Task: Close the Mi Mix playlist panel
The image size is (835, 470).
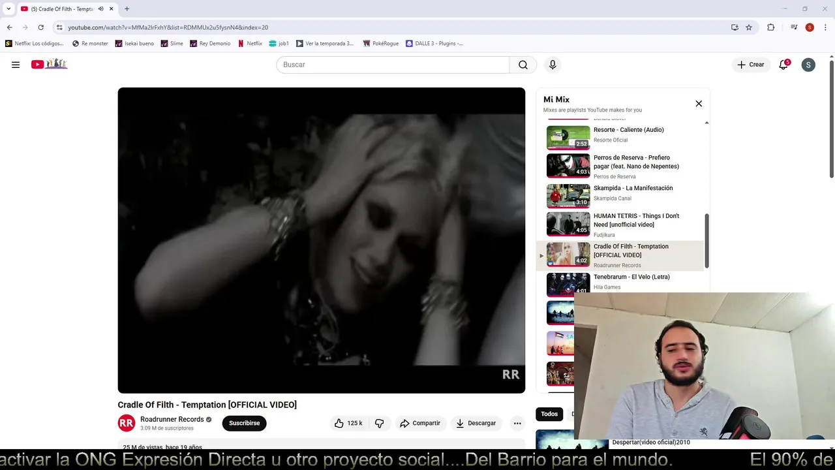Action: [x=699, y=103]
